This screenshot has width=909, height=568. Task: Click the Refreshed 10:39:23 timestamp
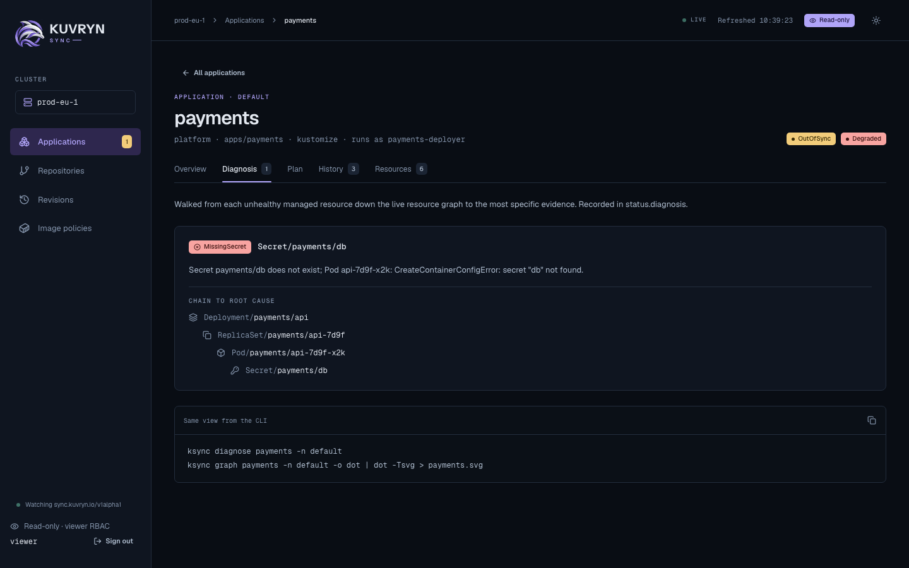pyautogui.click(x=755, y=21)
